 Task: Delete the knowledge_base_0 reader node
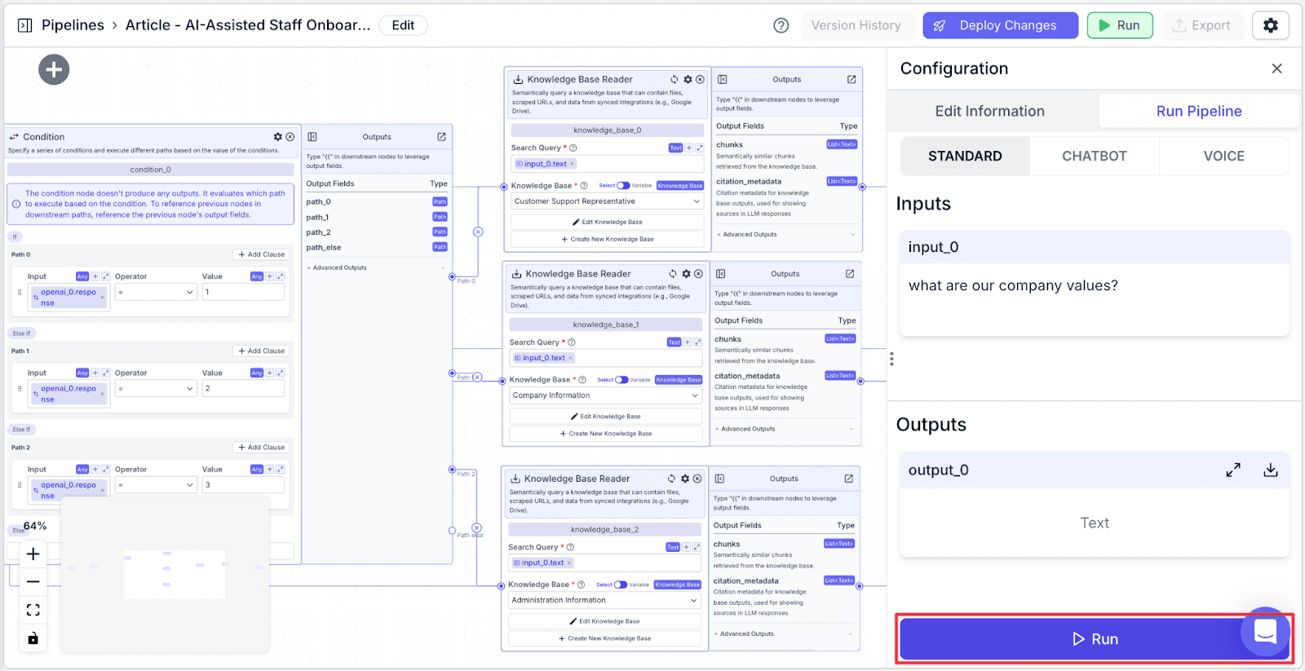pyautogui.click(x=700, y=79)
